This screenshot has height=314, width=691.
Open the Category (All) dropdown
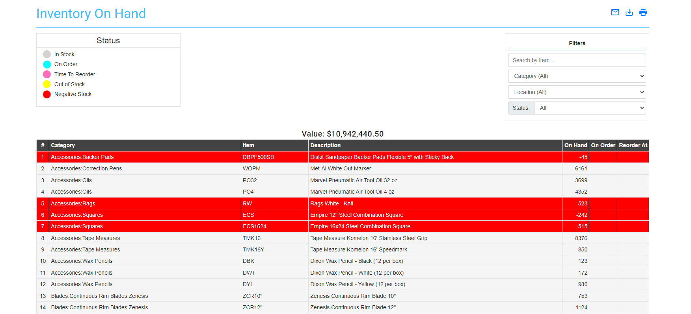coord(577,76)
